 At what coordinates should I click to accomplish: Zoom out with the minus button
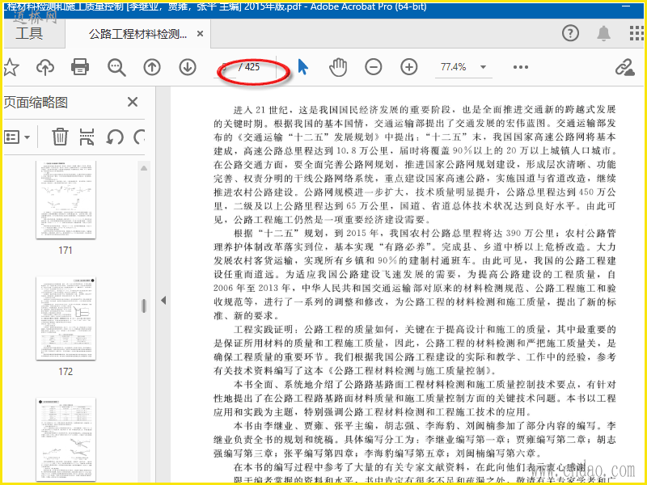pos(374,67)
